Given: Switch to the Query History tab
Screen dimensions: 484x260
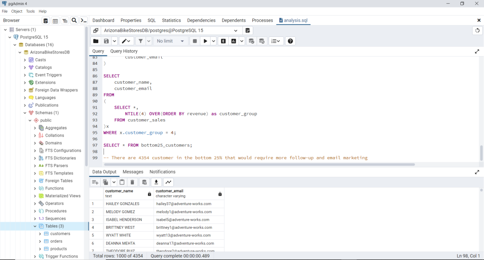Looking at the screenshot, I should (x=124, y=51).
